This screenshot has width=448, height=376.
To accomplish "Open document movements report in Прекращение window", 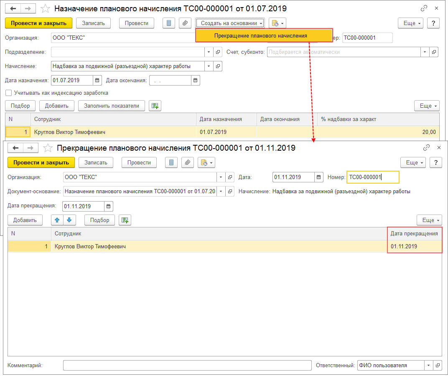I will [x=171, y=163].
